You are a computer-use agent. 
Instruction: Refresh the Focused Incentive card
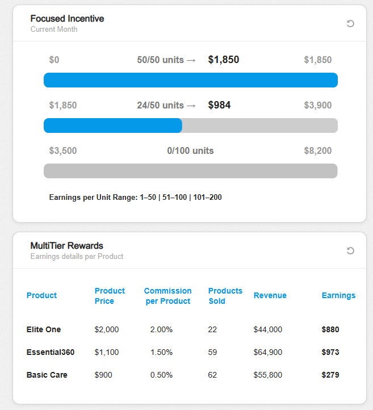[x=350, y=23]
